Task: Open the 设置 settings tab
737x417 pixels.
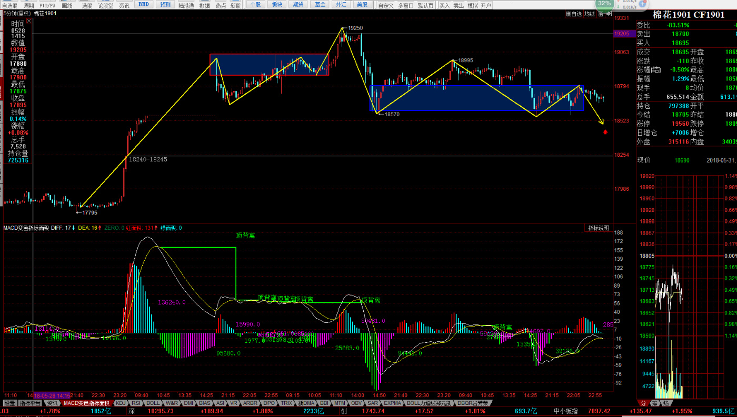Action: [x=9, y=403]
